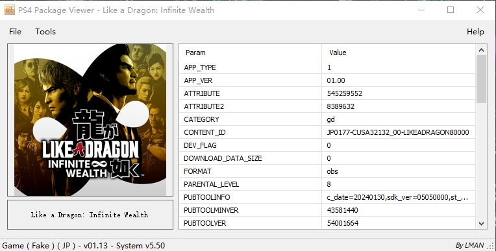Click the parental level value 8
Image resolution: width=496 pixels, height=251 pixels.
click(329, 184)
